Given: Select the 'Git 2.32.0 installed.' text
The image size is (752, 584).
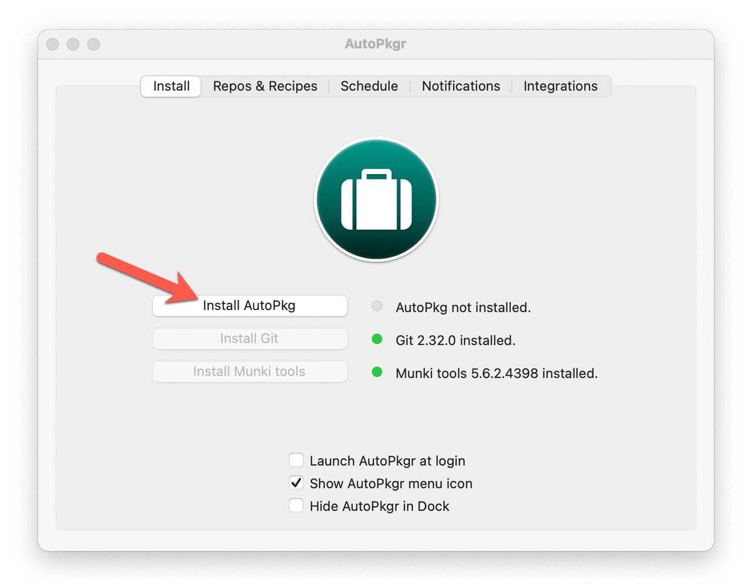Looking at the screenshot, I should click(455, 341).
